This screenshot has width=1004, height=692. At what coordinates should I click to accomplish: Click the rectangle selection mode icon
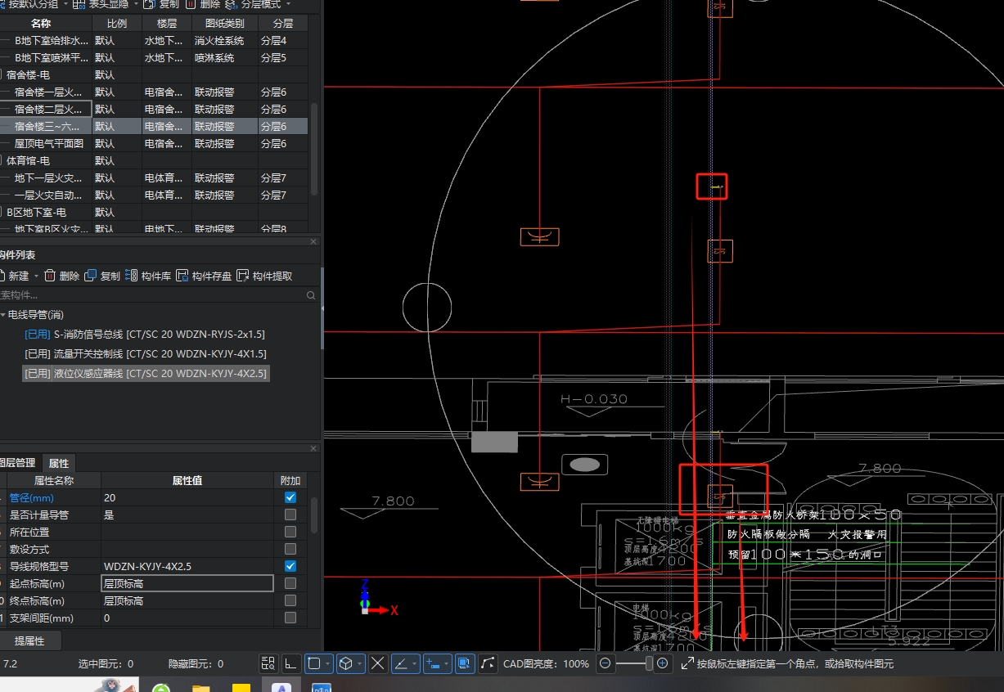tap(314, 663)
